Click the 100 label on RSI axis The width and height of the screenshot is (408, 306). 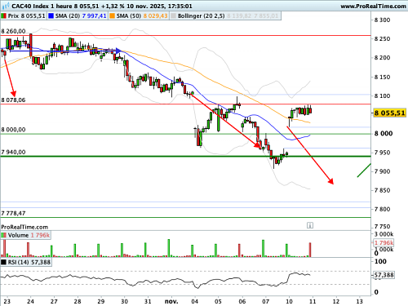(x=380, y=261)
